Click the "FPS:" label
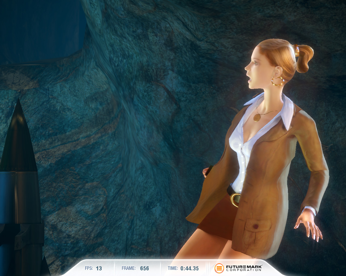 (x=89, y=268)
